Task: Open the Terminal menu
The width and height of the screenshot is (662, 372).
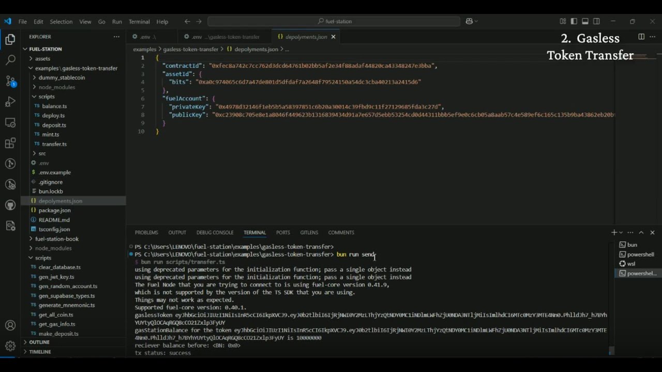Action: point(139,22)
